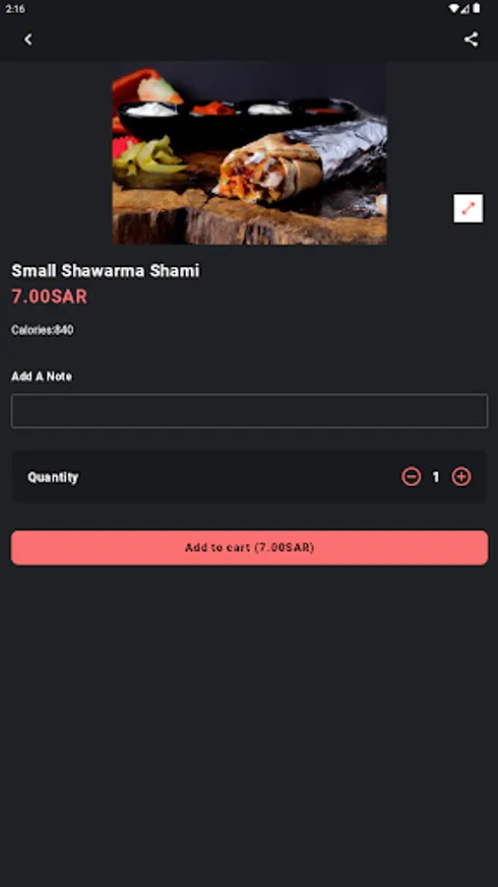Tap the clock time in status bar
The image size is (498, 887).
tap(15, 9)
